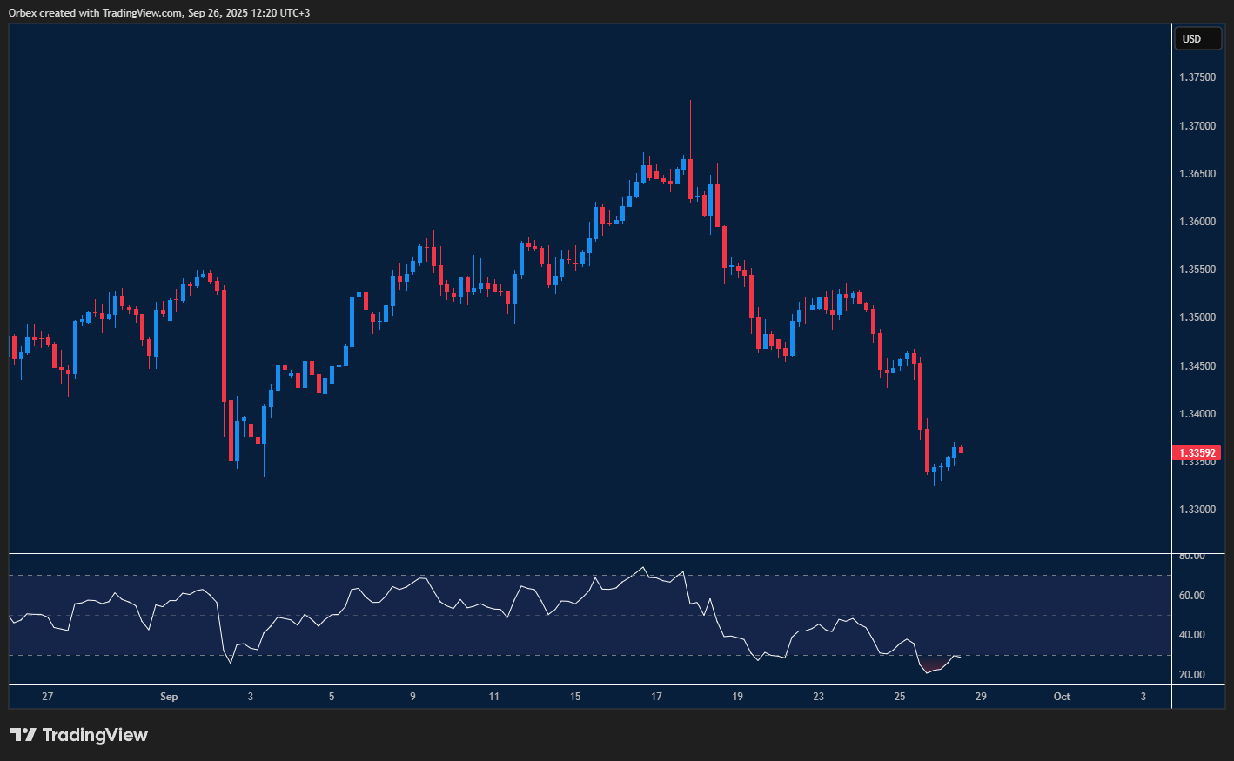This screenshot has height=761, width=1234.
Task: Click the TradingView logo icon
Action: 23,735
